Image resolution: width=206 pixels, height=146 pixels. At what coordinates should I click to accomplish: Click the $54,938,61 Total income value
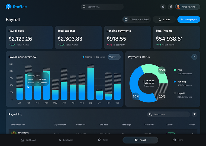[169, 39]
